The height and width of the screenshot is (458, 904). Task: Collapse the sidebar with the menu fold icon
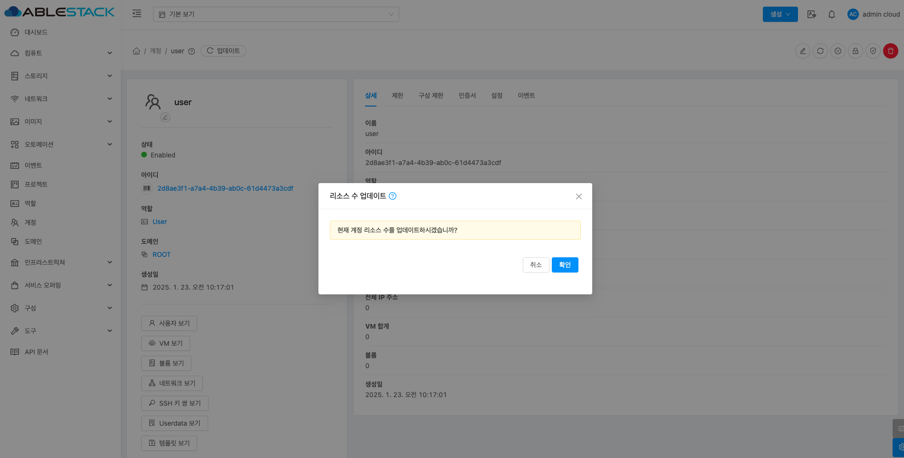[x=137, y=14]
